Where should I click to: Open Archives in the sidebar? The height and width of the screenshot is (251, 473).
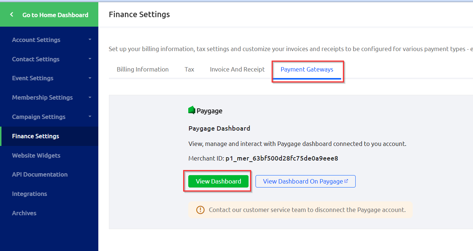click(x=49, y=213)
